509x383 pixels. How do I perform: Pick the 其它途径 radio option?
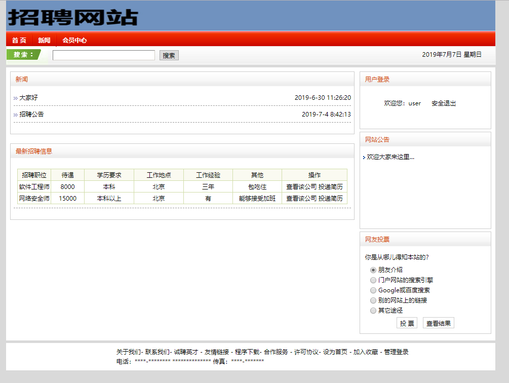pos(373,310)
